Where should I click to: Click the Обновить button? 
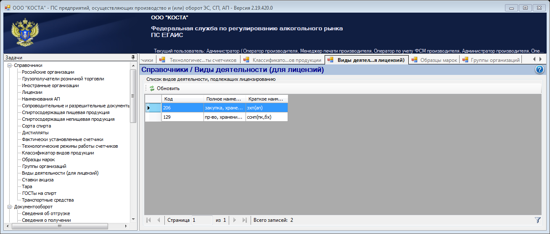164,88
